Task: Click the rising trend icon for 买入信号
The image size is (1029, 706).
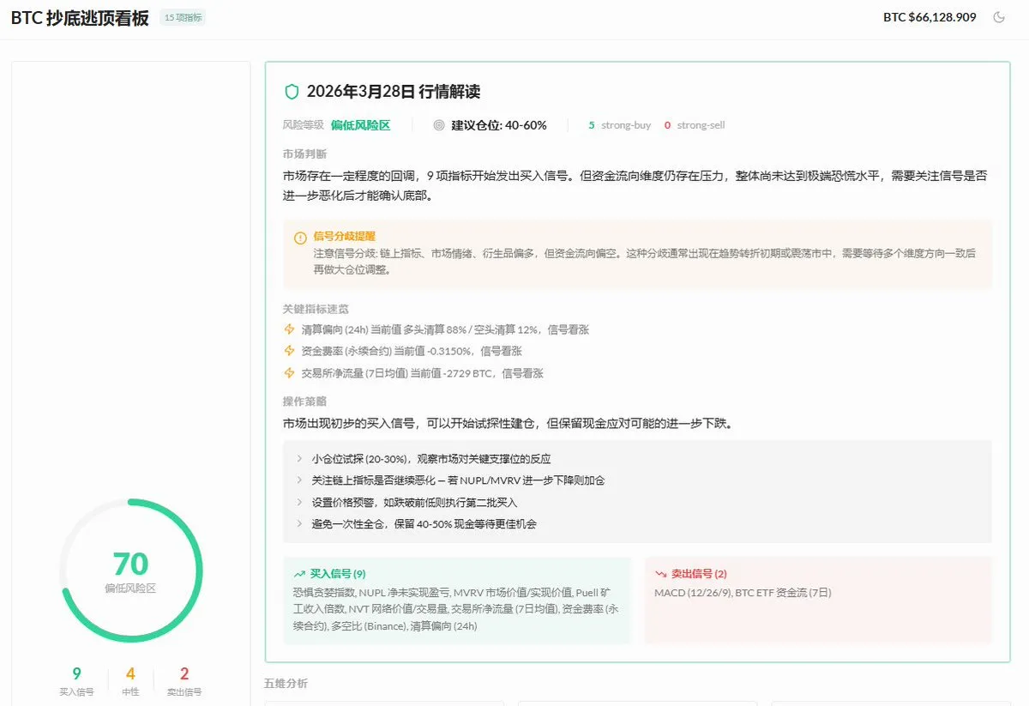Action: [x=299, y=574]
